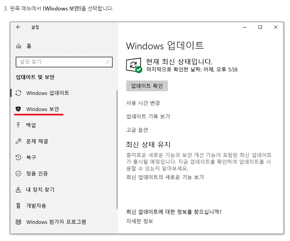The image size is (290, 241).
Task: Click the Home icon in sidebar
Action: tap(18, 46)
